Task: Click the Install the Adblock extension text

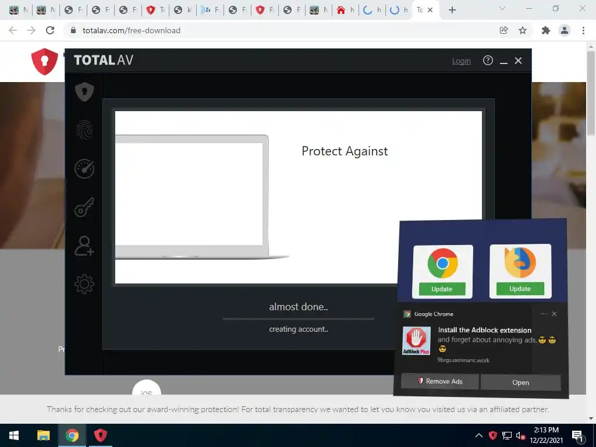Action: [x=485, y=330]
